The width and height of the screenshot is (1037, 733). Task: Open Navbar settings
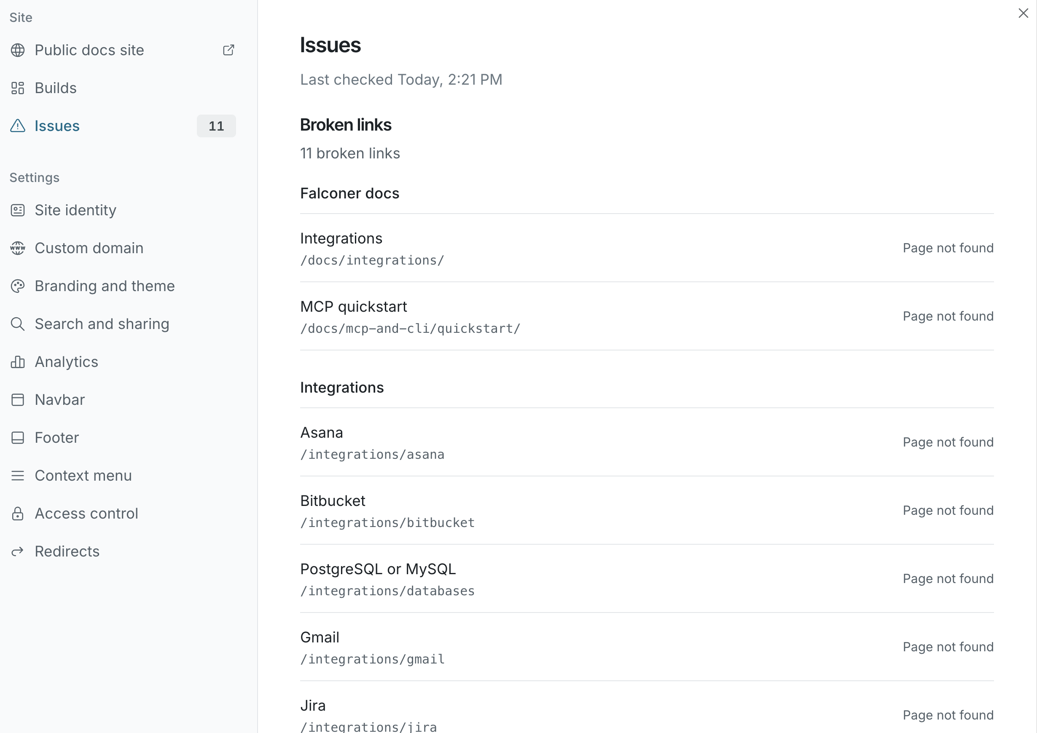122,400
